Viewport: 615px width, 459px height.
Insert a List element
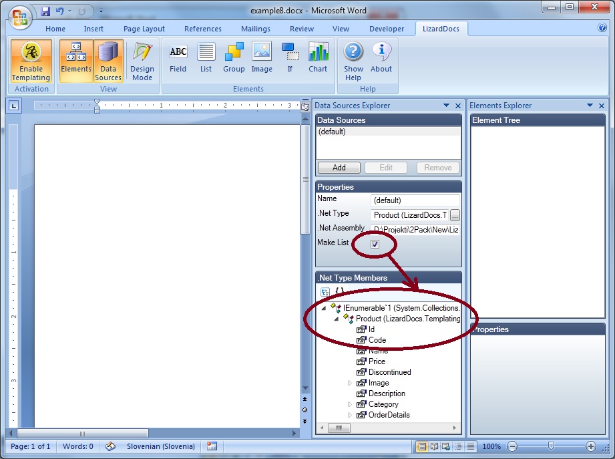[206, 58]
